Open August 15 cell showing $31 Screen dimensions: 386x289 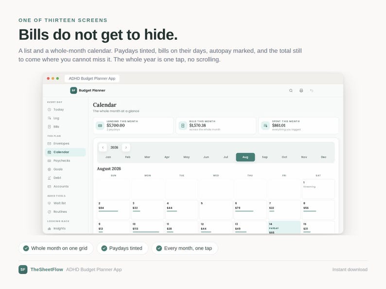tap(318, 227)
